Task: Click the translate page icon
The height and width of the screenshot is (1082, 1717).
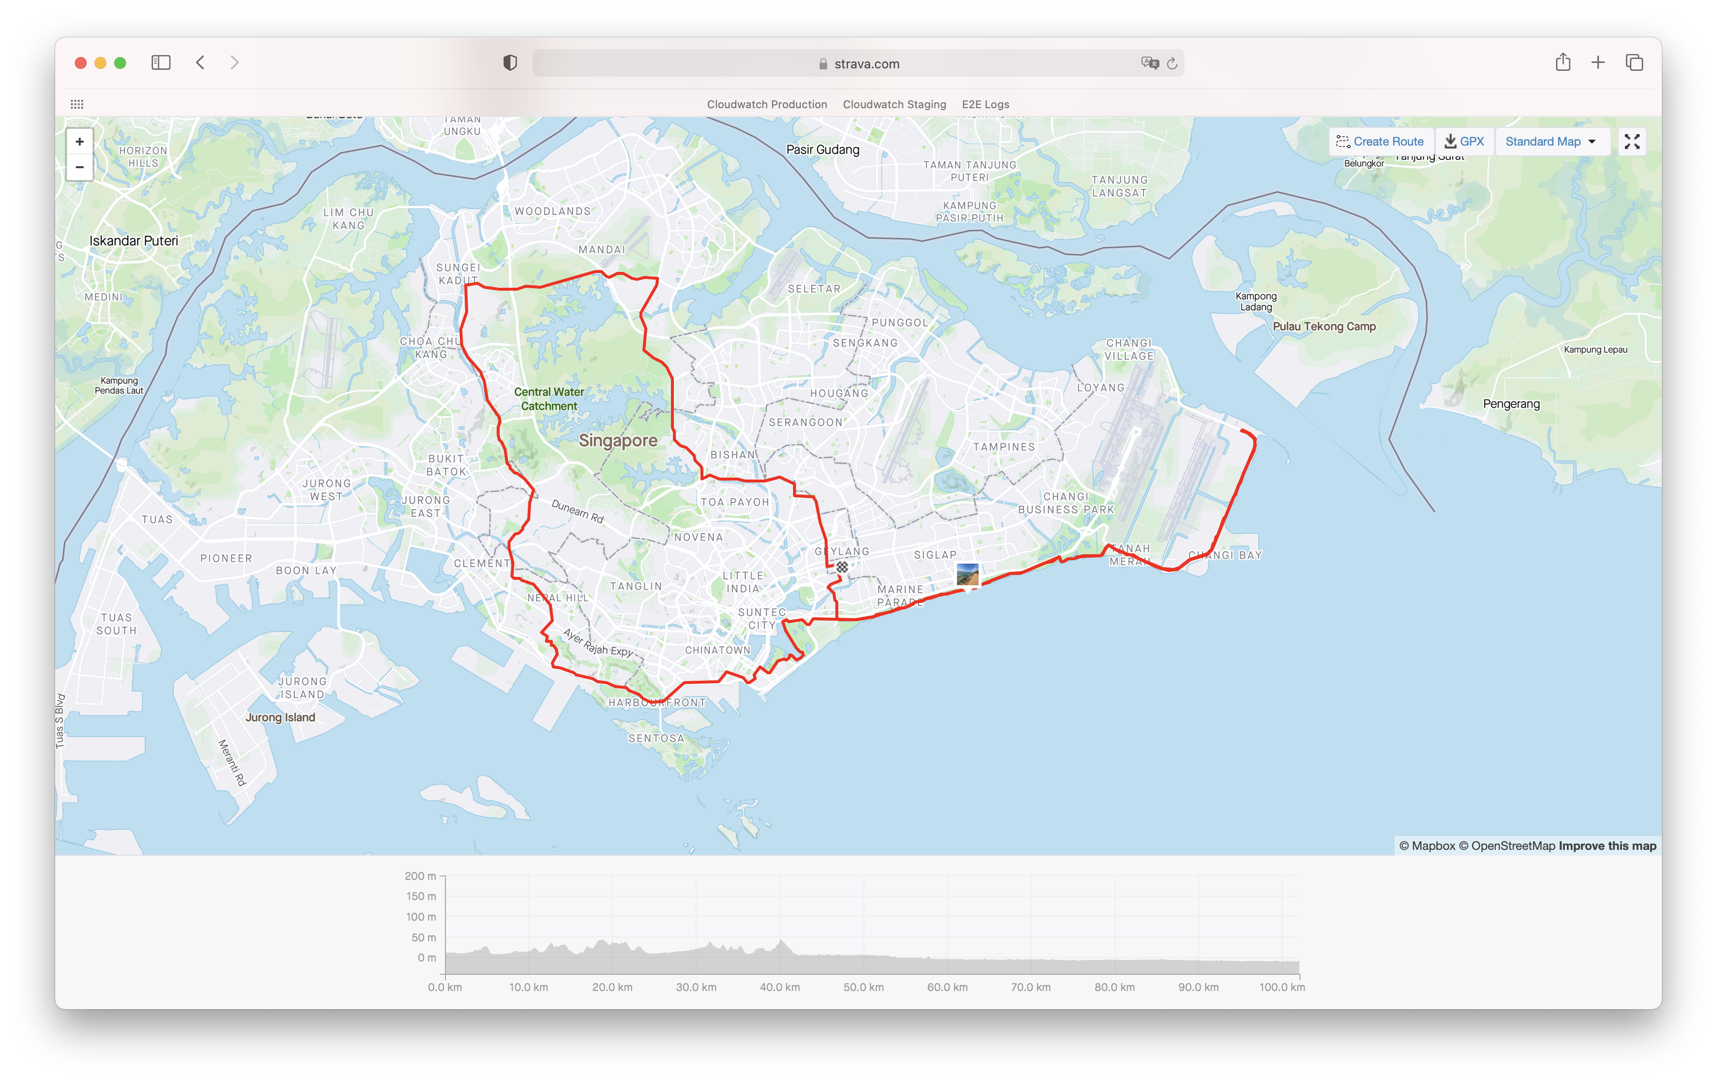Action: coord(1149,63)
